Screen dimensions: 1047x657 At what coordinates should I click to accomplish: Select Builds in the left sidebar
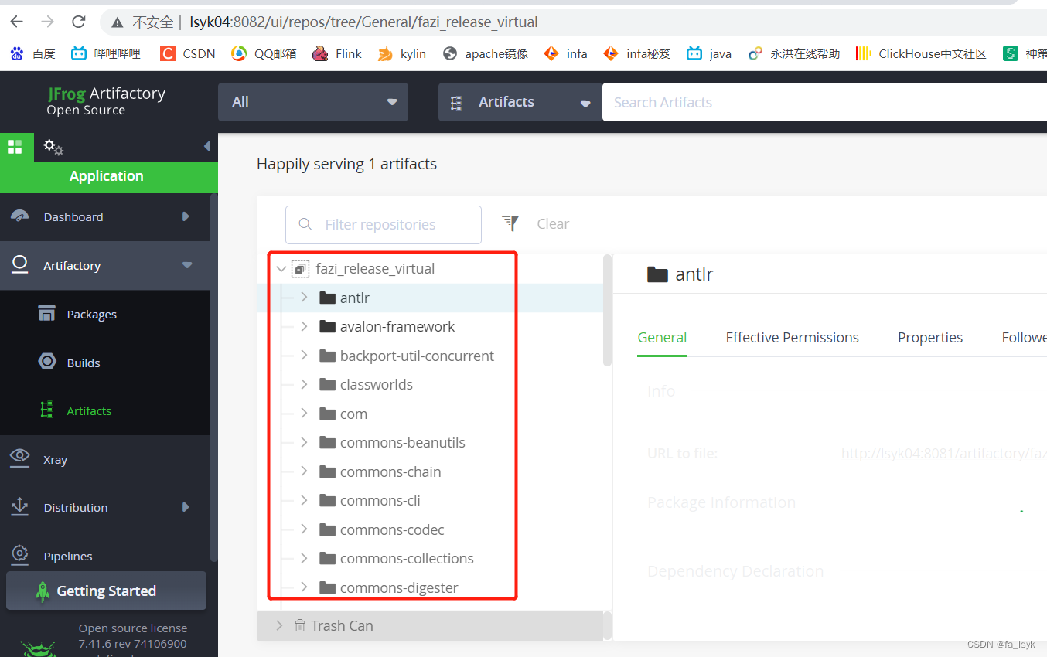pyautogui.click(x=84, y=362)
